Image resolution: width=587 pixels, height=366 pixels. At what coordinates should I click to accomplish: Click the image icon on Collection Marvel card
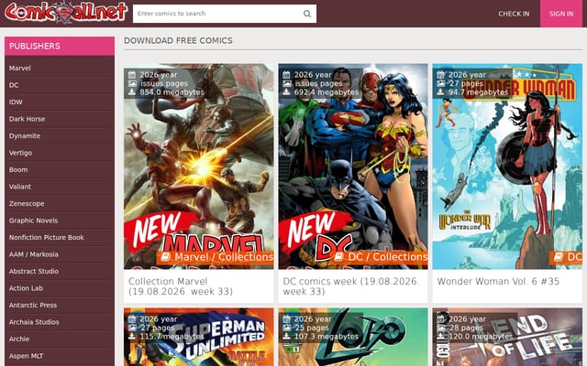click(132, 83)
